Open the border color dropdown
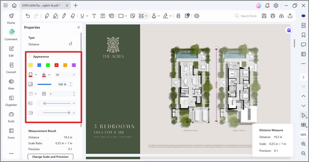Screen dimensions: 309x162 pyautogui.click(x=36, y=75)
